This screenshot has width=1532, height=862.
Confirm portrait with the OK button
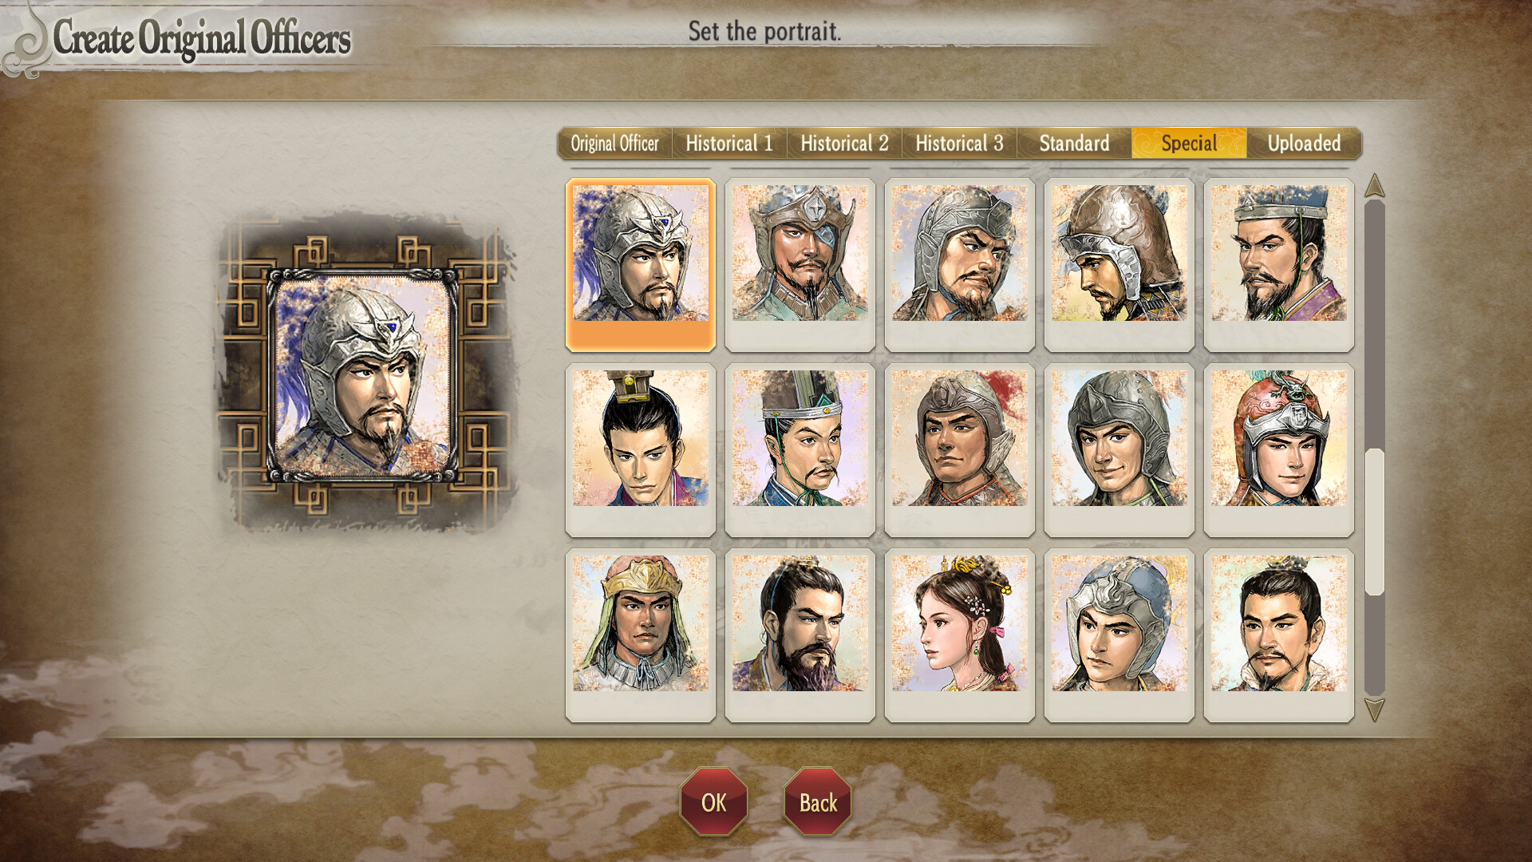pos(714,802)
